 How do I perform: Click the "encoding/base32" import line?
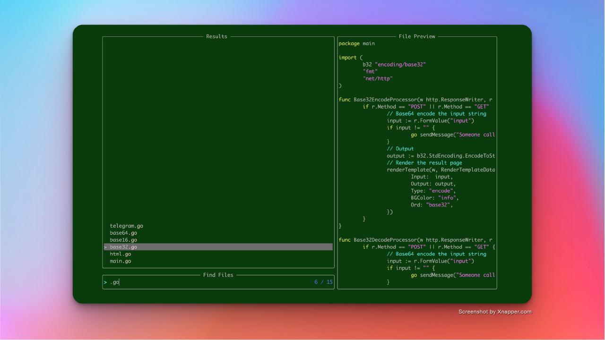point(394,64)
